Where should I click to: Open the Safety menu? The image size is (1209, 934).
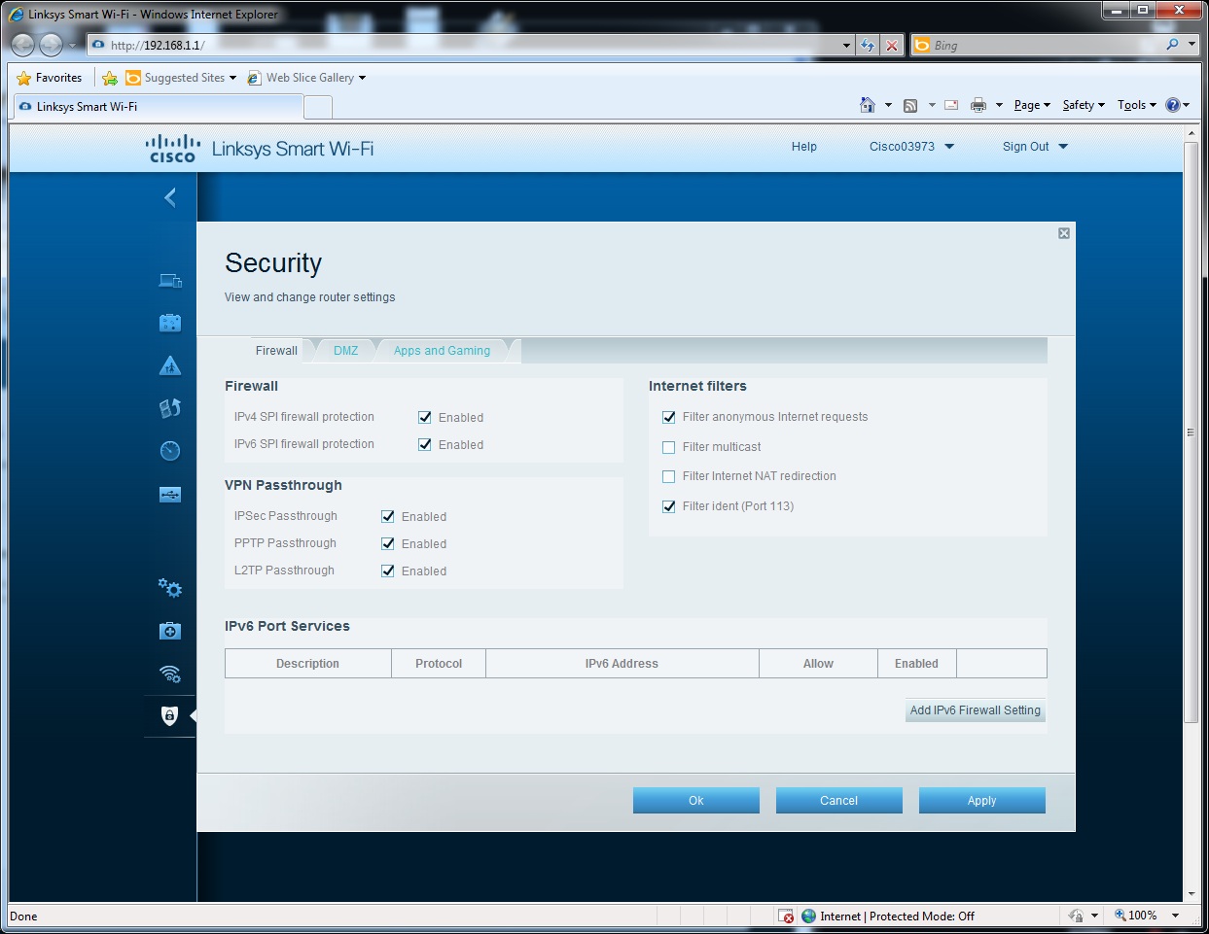coord(1084,105)
